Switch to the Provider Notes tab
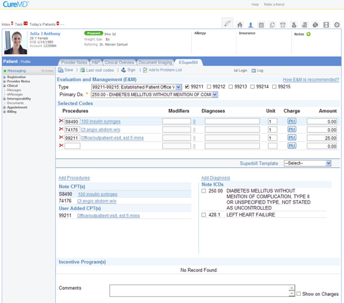The height and width of the screenshot is (303, 344). (x=74, y=63)
